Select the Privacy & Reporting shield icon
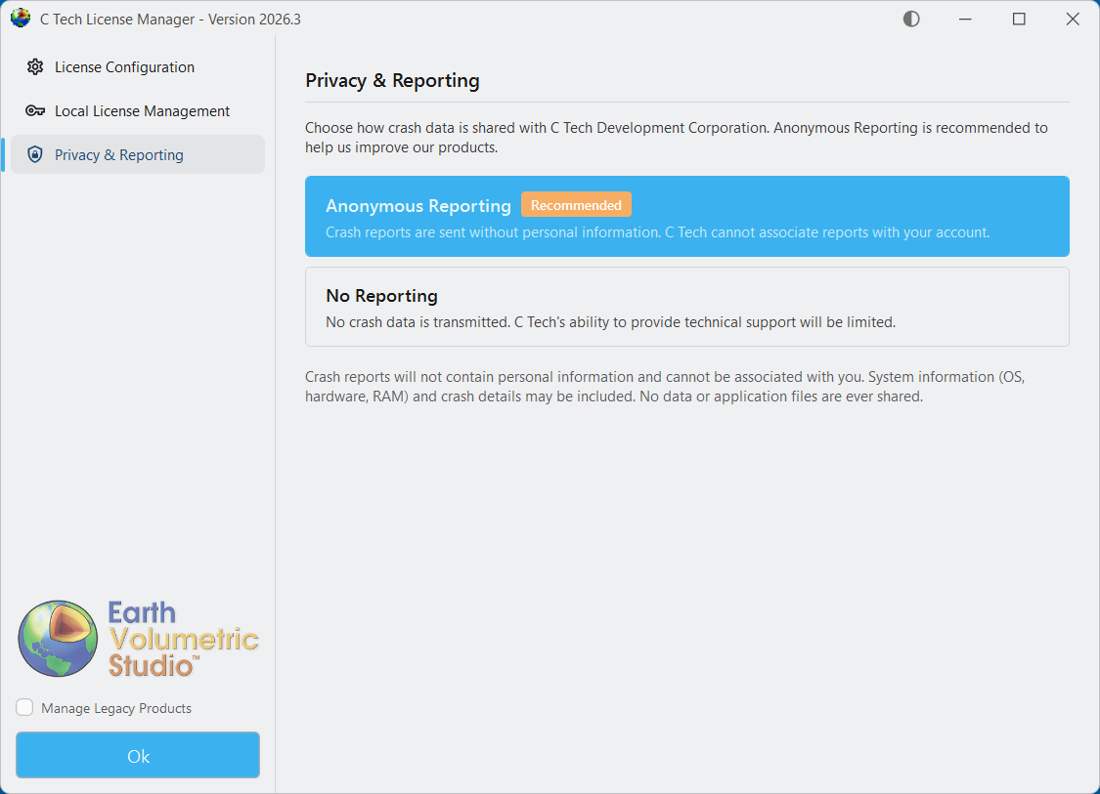1100x794 pixels. (x=35, y=154)
